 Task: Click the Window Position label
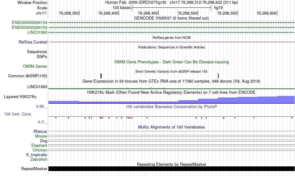(x=32, y=2)
